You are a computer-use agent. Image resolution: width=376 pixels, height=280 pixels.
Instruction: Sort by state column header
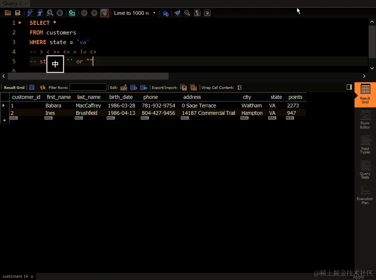(x=276, y=97)
